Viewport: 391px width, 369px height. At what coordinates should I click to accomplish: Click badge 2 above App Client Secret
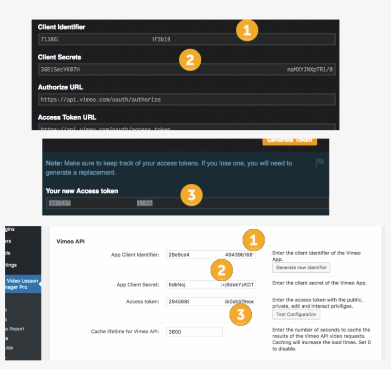pos(221,270)
